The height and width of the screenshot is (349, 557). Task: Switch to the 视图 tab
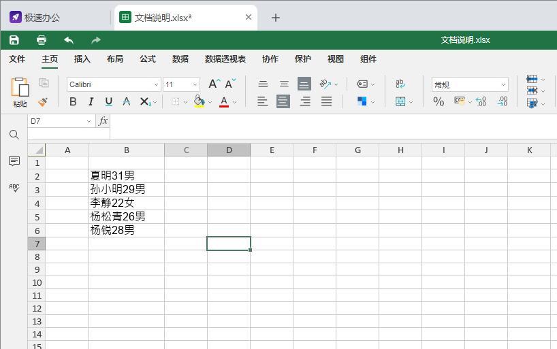pos(335,59)
